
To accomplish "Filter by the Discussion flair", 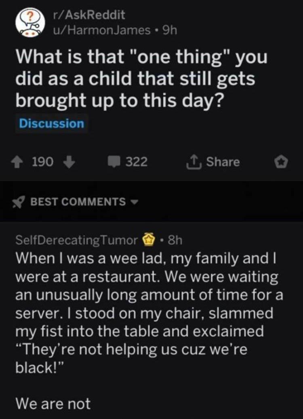I will (52, 123).
